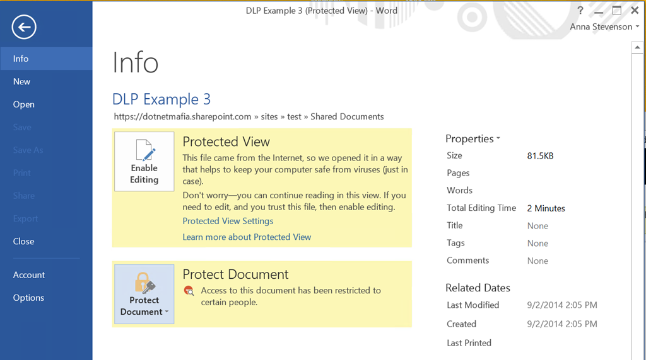
Task: Open Share in the sidebar
Action: [46, 196]
